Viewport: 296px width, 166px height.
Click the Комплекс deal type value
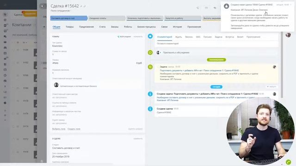click(57, 46)
